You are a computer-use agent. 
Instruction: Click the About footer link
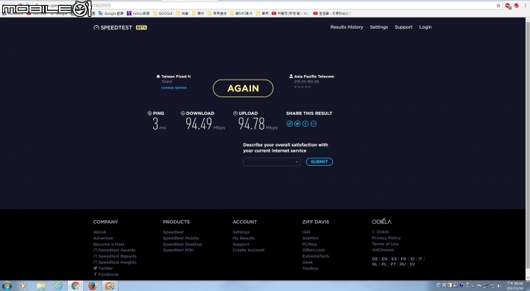point(99,232)
